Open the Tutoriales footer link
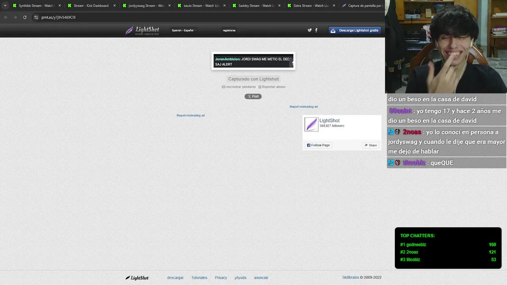 pyautogui.click(x=199, y=277)
